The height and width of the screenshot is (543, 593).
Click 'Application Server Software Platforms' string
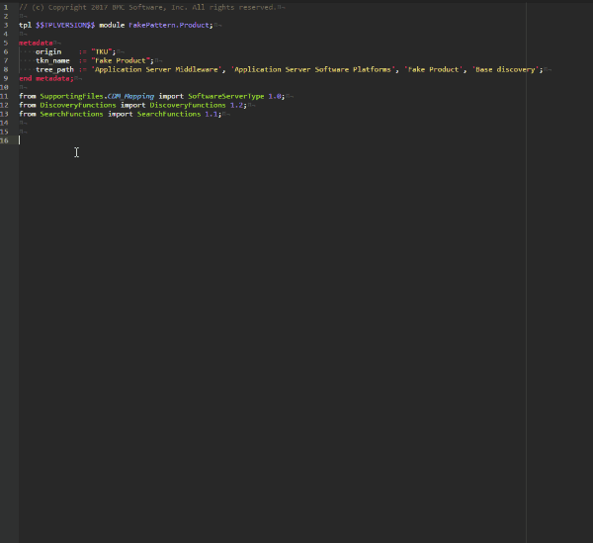pos(312,69)
